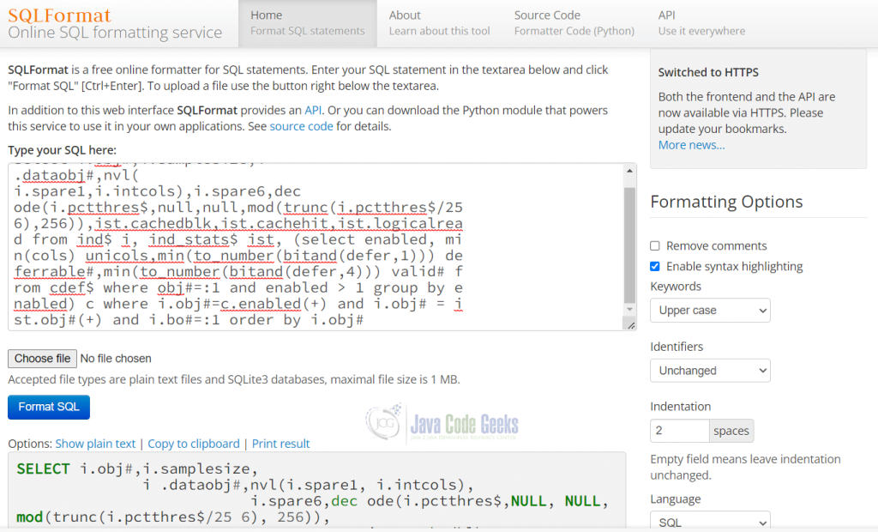Click the Format SQL button

click(x=49, y=407)
